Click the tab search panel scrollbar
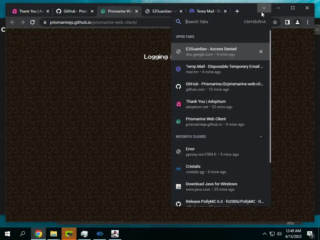 click(270, 96)
